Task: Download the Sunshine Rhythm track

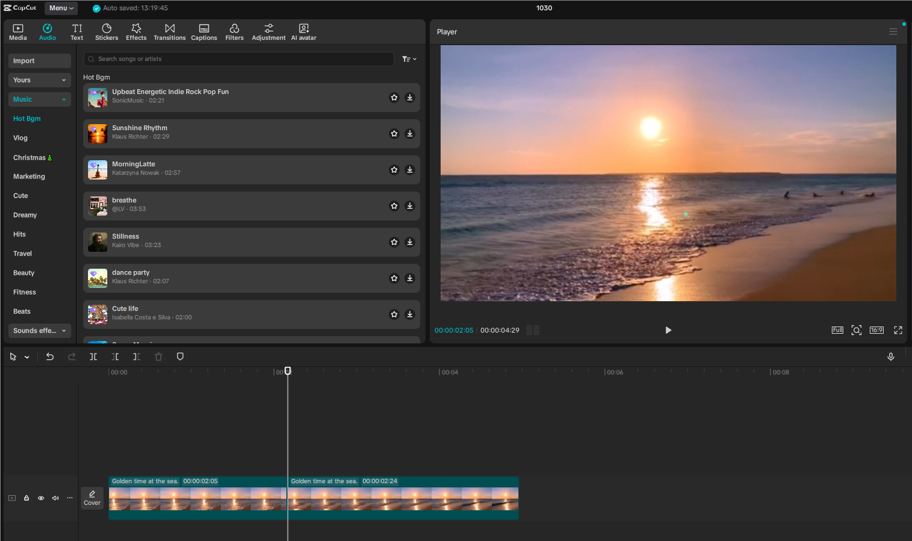Action: pos(410,133)
